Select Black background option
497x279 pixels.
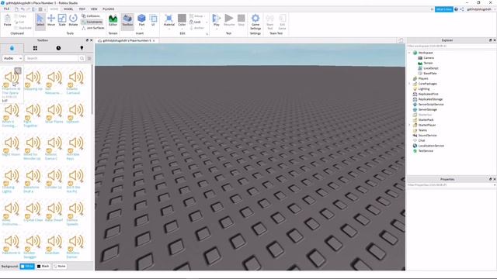43,267
